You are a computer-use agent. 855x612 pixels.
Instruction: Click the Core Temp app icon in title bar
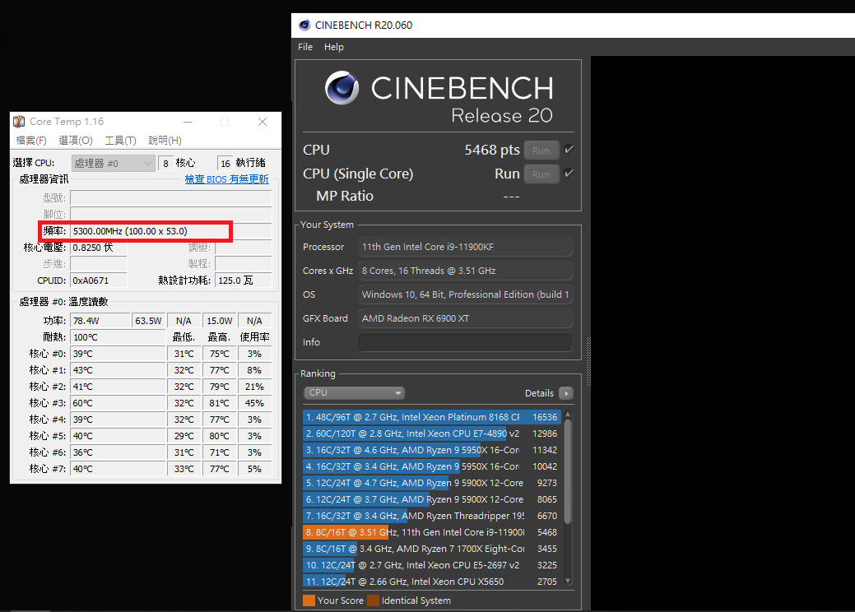(x=19, y=122)
